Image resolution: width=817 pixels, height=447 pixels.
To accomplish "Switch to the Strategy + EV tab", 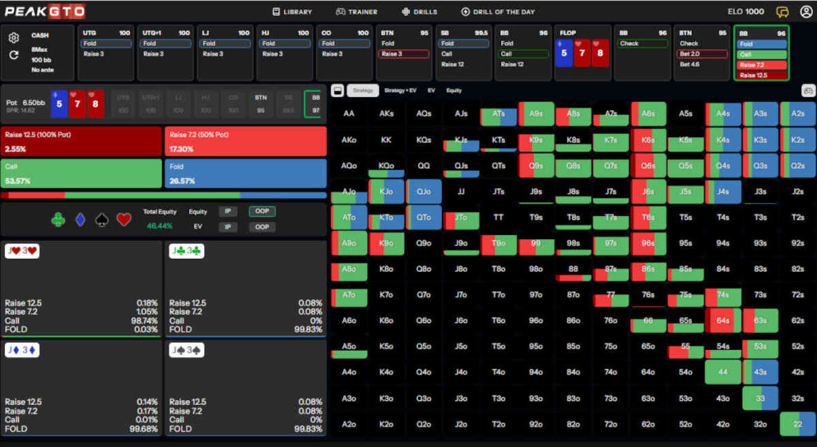I will pyautogui.click(x=401, y=91).
